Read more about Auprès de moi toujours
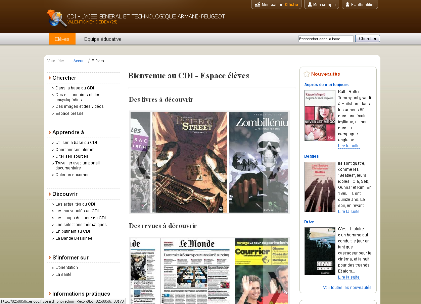 coord(349,146)
